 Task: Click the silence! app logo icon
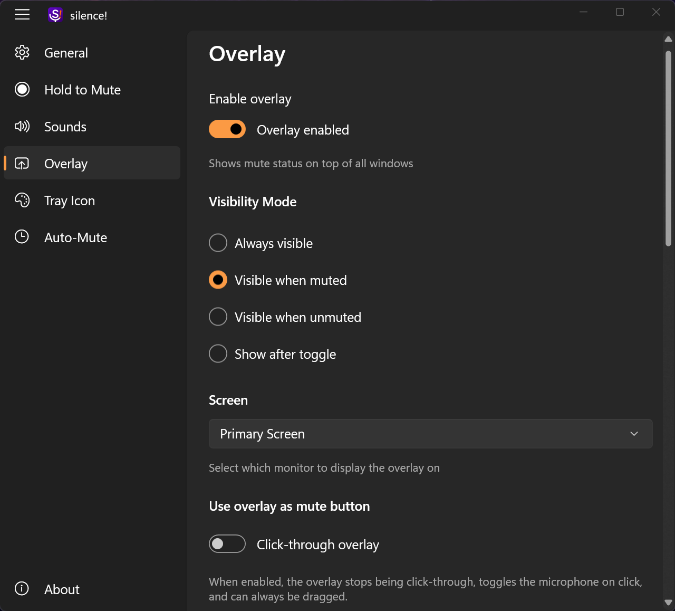[55, 15]
